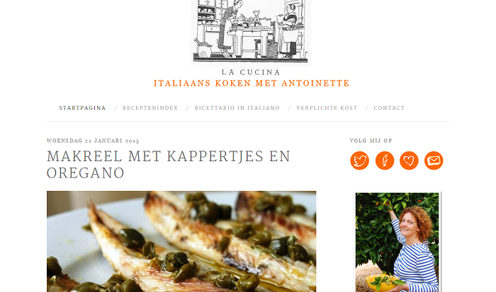Open the mackerel with capers photo

[181, 242]
